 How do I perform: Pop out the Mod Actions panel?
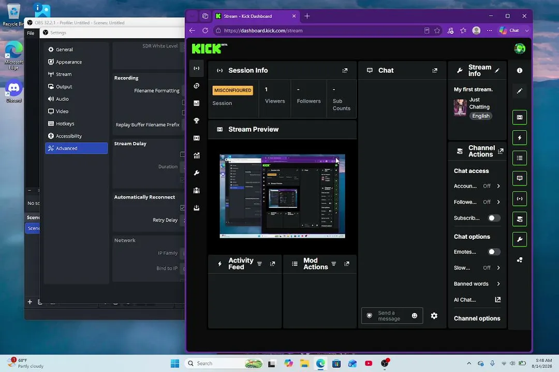coord(346,264)
